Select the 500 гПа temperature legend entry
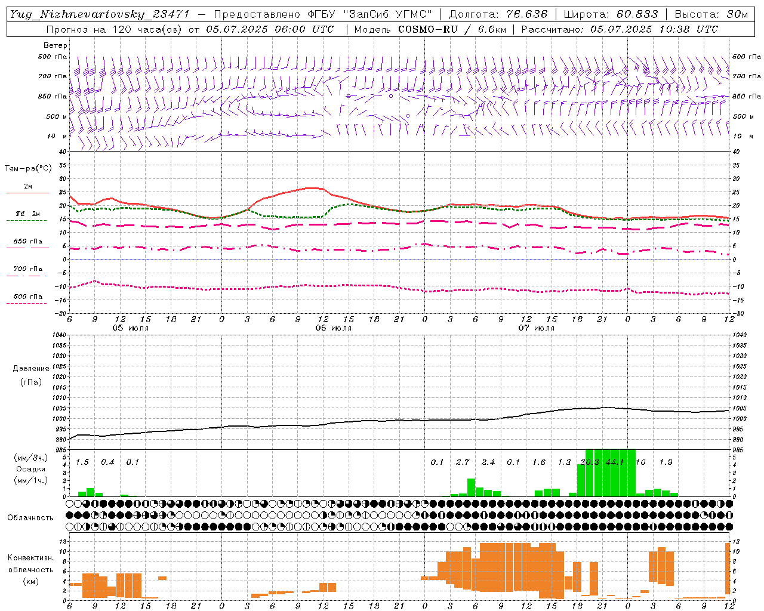The image size is (764, 611). [27, 297]
